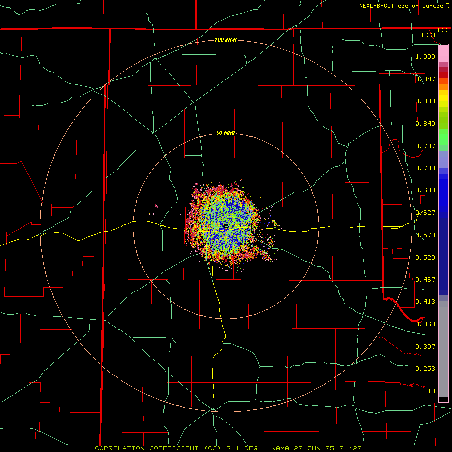
Task: Click the 0.893 legend value
Action: (x=425, y=101)
